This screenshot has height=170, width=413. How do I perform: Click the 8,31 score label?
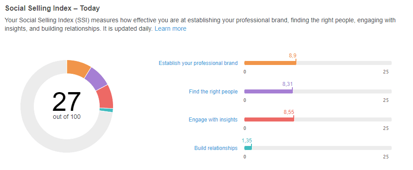pyautogui.click(x=287, y=84)
